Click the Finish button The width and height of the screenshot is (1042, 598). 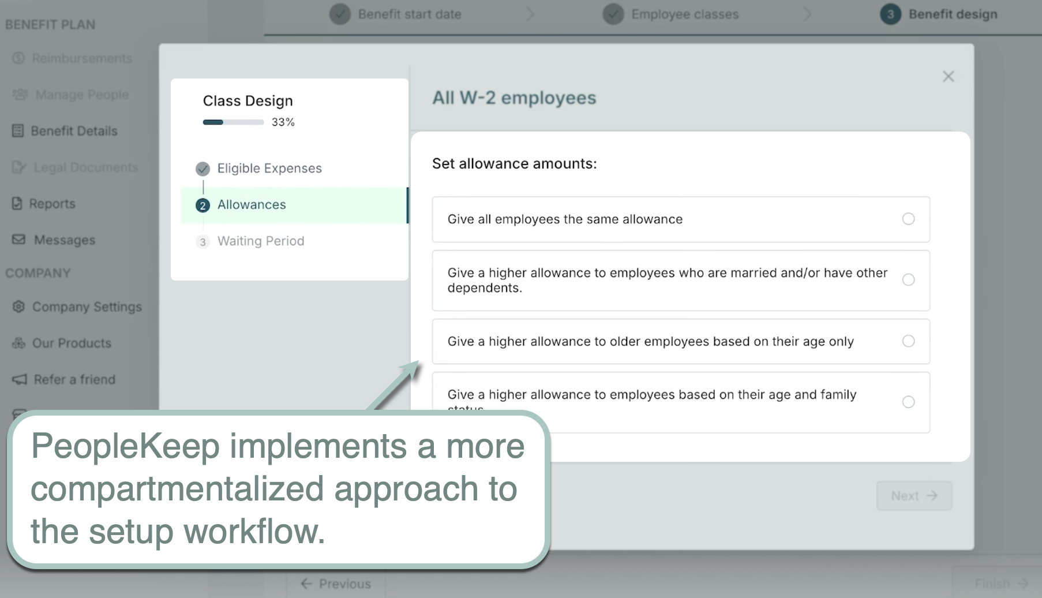[x=1001, y=584]
